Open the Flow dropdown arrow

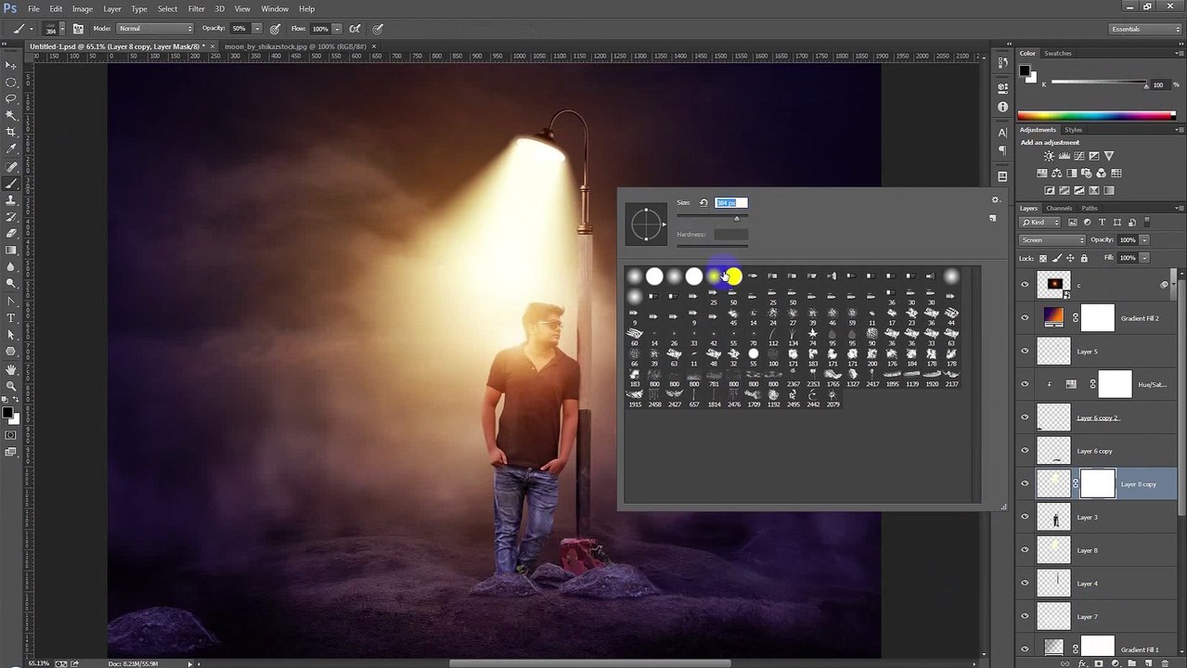[335, 29]
